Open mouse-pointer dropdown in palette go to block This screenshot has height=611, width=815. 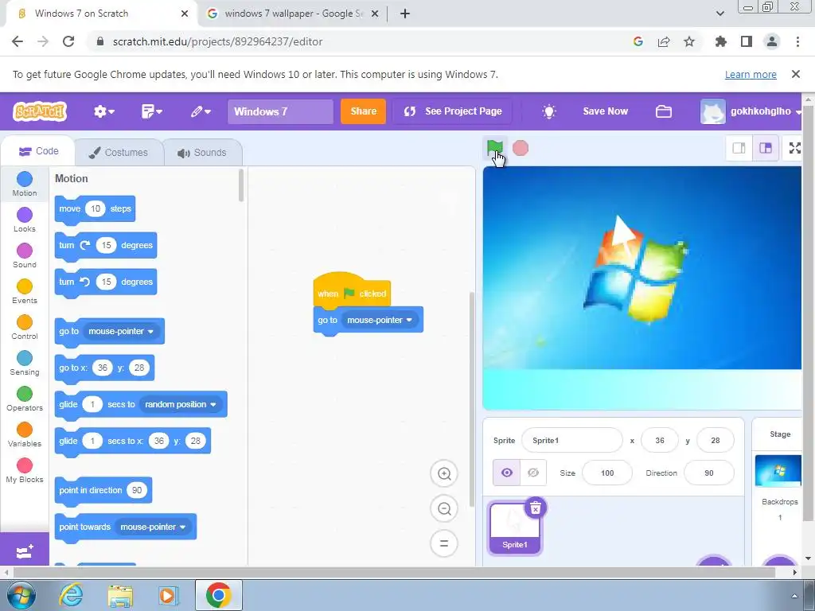(x=121, y=331)
